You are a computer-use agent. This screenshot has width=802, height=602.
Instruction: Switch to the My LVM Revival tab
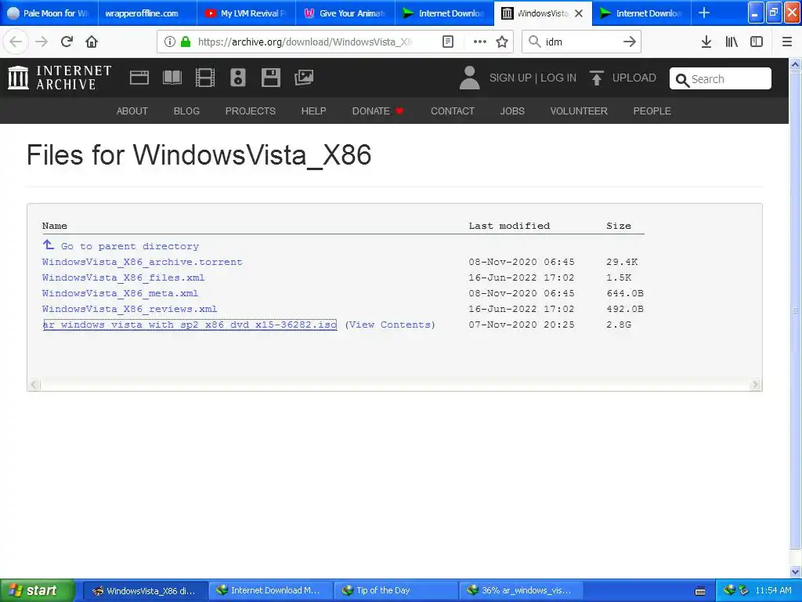coord(247,13)
